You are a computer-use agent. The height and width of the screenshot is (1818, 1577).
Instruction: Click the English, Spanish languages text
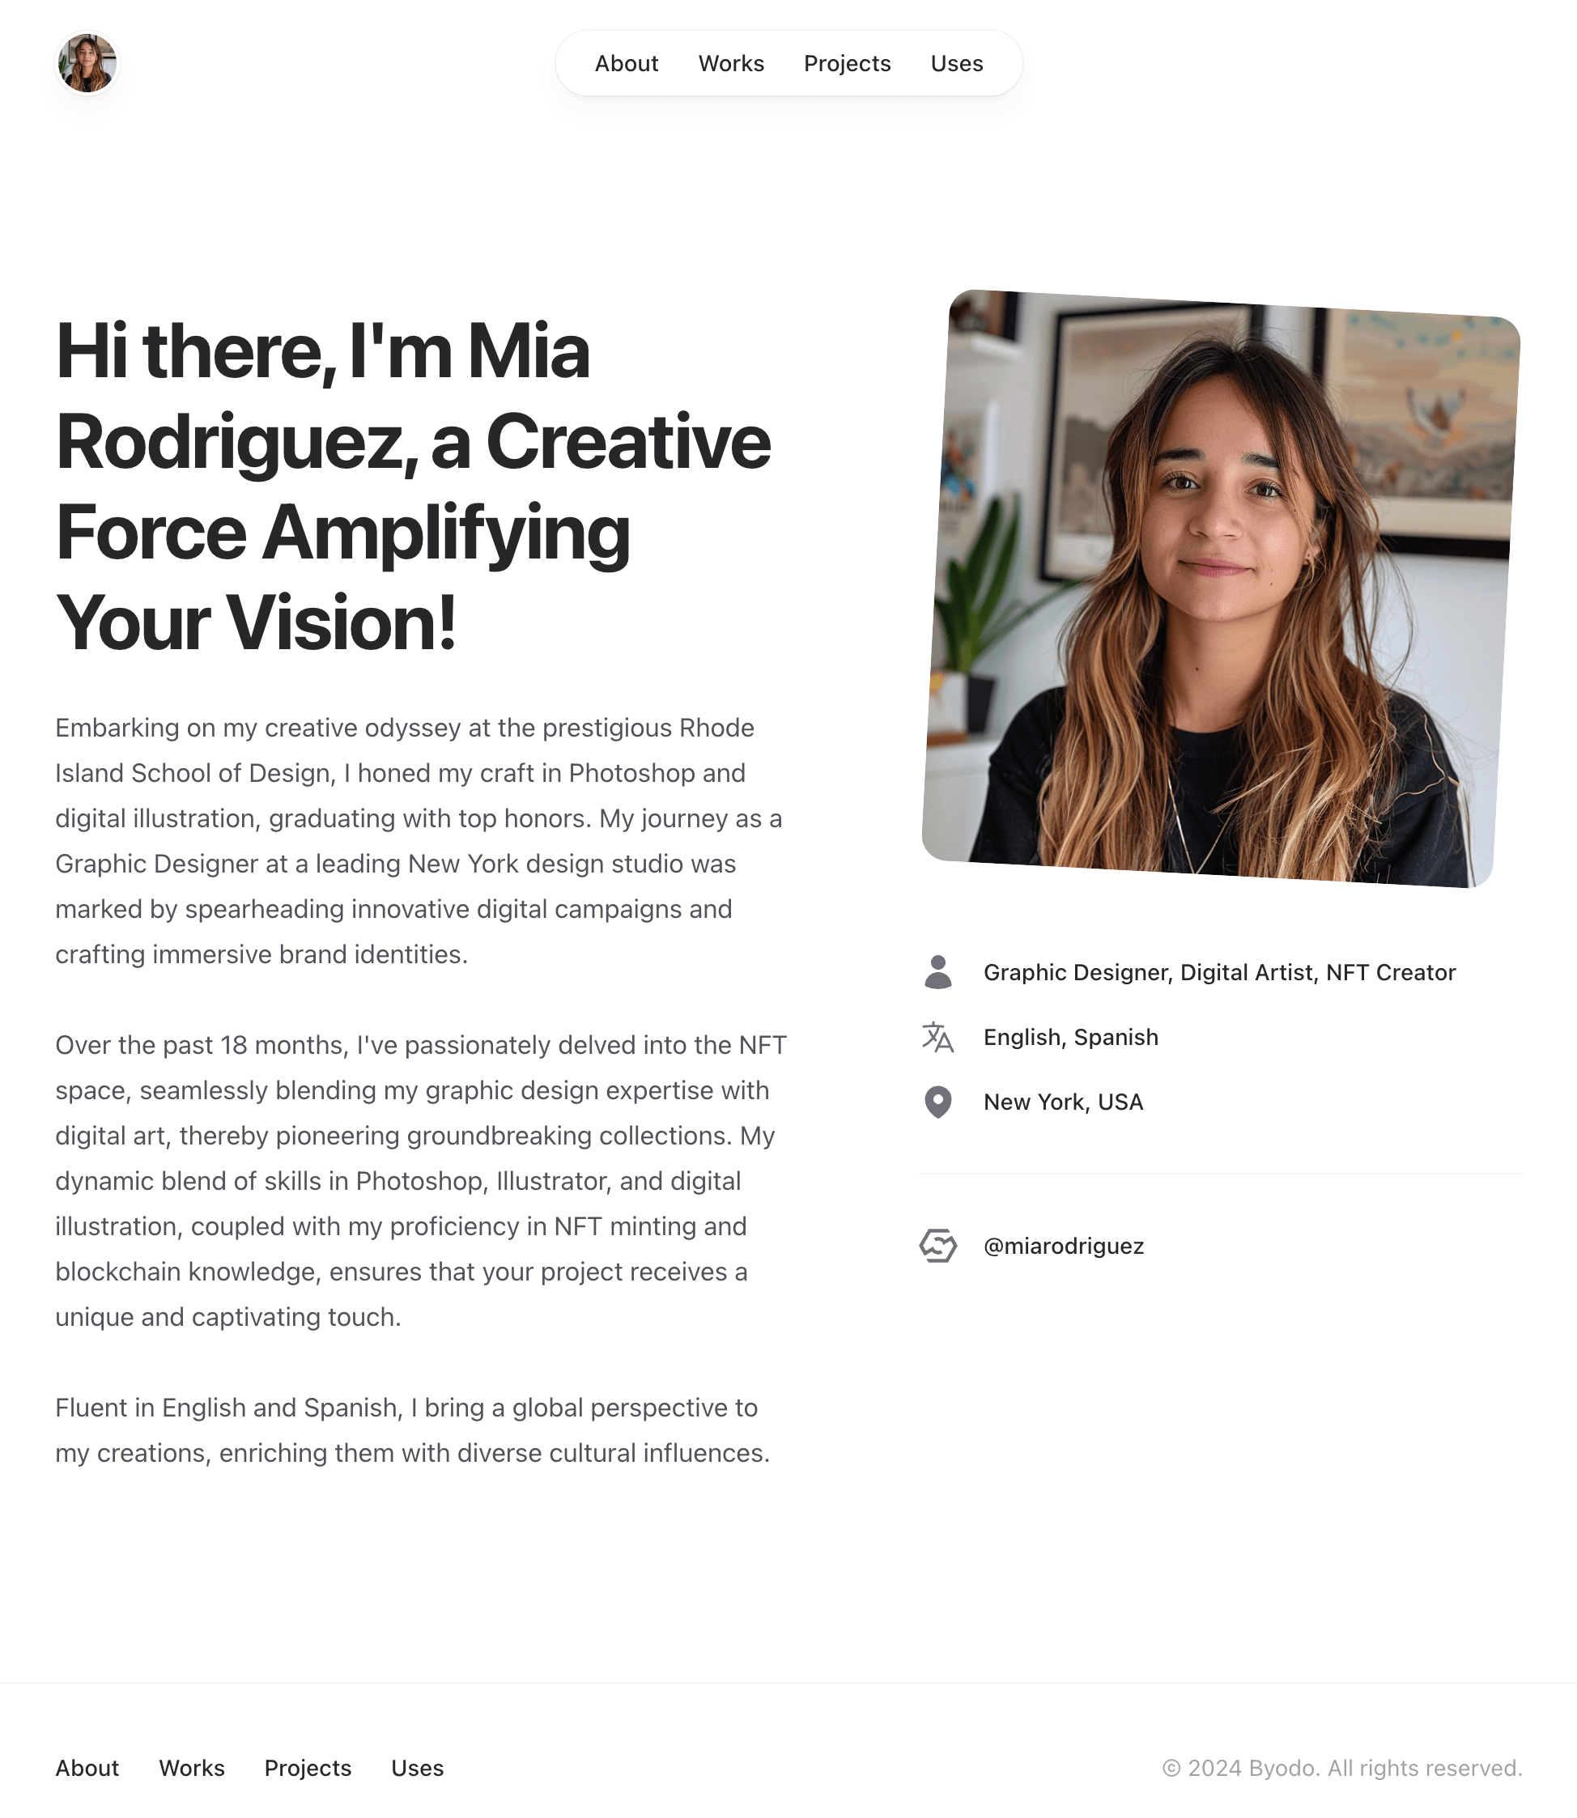coord(1071,1038)
